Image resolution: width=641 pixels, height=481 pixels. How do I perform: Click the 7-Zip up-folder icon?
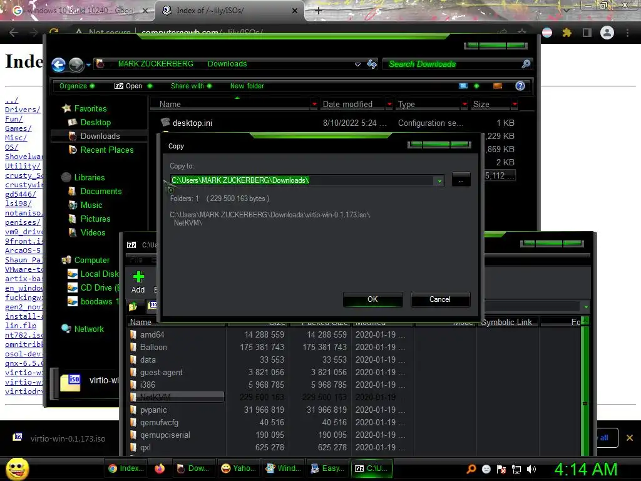133,306
